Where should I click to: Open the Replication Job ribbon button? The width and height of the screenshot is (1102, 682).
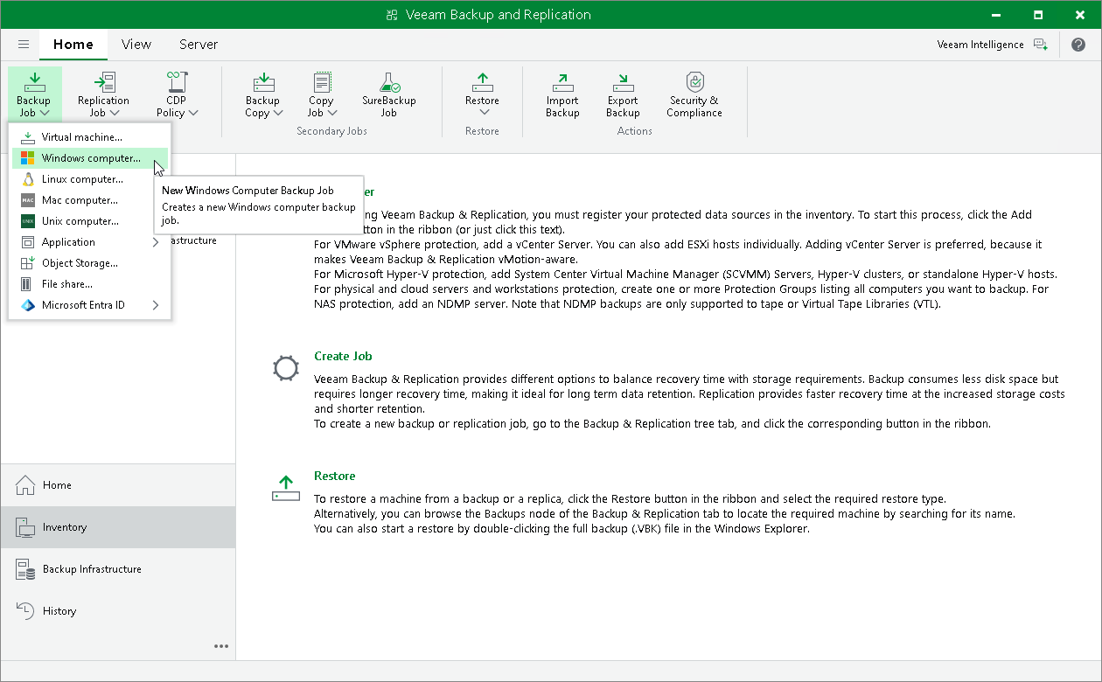pyautogui.click(x=103, y=94)
